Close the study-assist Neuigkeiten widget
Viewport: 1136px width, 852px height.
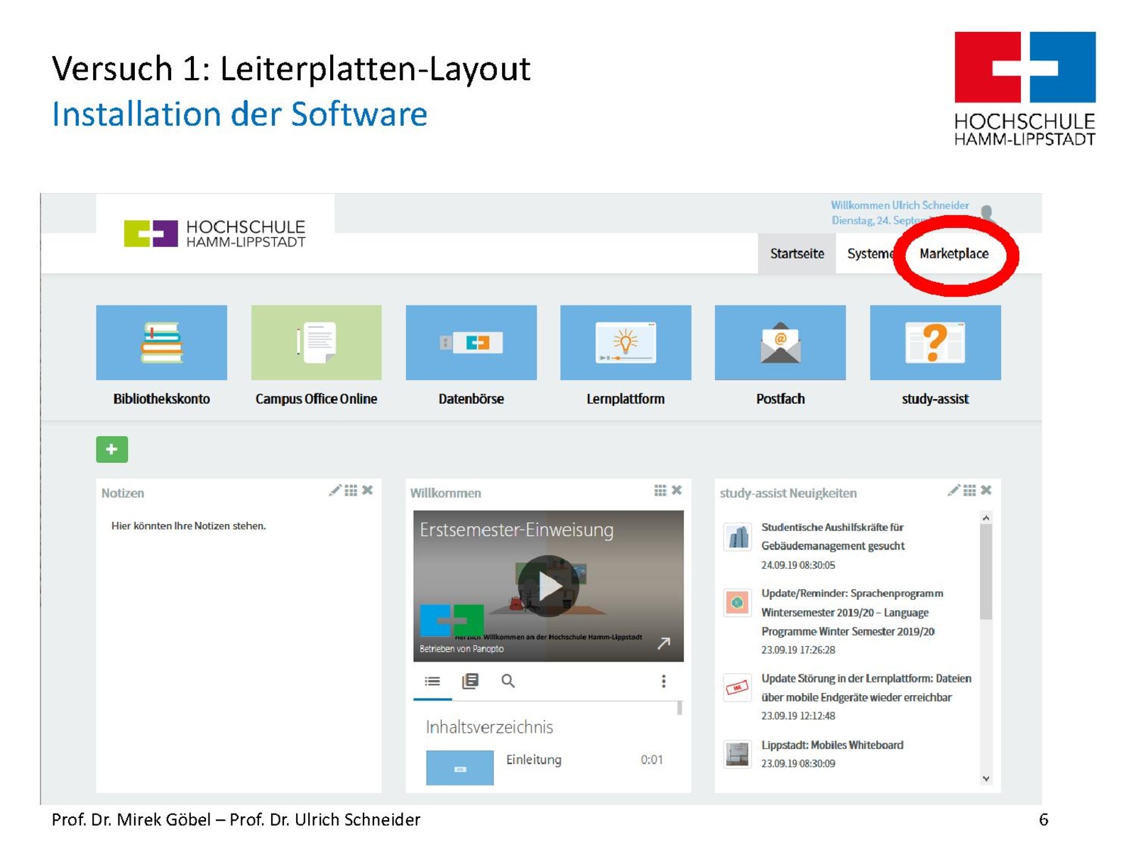[x=986, y=491]
